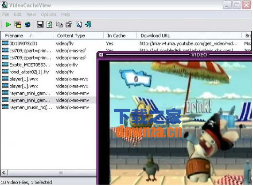Image resolution: width=253 pixels, height=186 pixels.
Task: Select the 0D13907Ed01 file row
Action: (126, 43)
